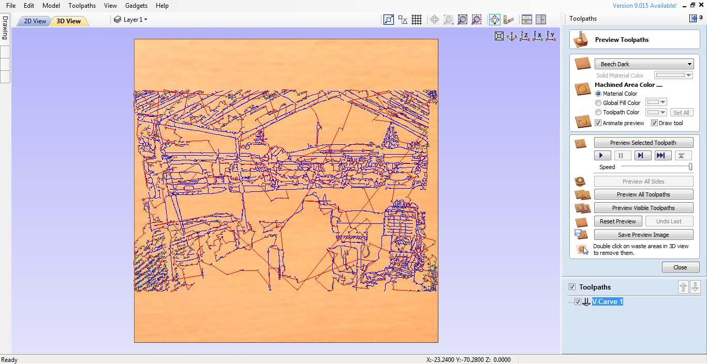This screenshot has width=707, height=364.
Task: Click Preview Visible Toolpaths button
Action: pos(643,208)
